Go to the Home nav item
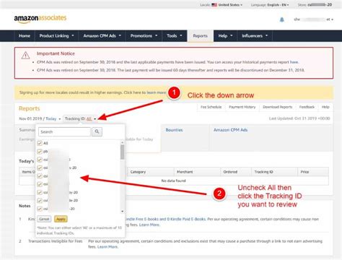The width and height of the screenshot is (342, 260). click(25, 36)
